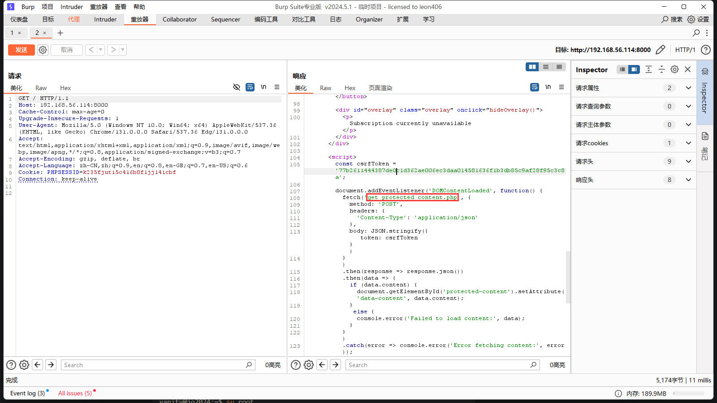Click the orange 发送 send button
Image resolution: width=717 pixels, height=403 pixels.
[21, 50]
